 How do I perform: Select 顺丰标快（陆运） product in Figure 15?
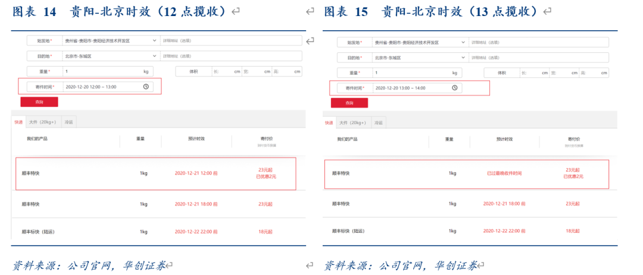click(348, 231)
